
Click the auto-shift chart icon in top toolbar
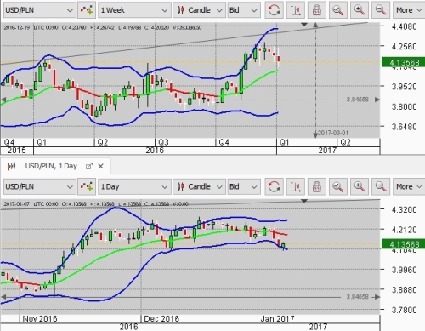click(x=295, y=10)
